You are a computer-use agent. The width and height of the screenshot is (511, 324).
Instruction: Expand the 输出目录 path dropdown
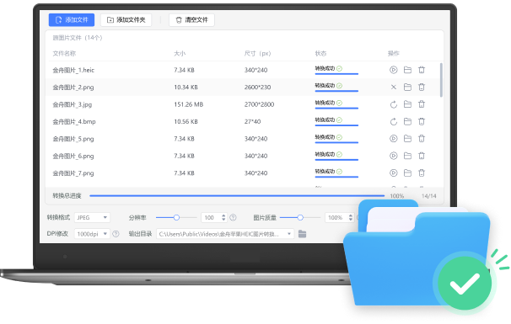click(x=288, y=234)
